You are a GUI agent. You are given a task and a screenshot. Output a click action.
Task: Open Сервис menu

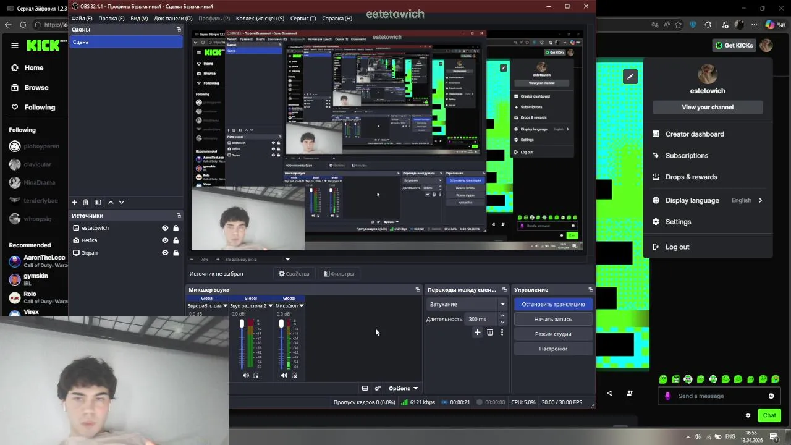coord(303,19)
